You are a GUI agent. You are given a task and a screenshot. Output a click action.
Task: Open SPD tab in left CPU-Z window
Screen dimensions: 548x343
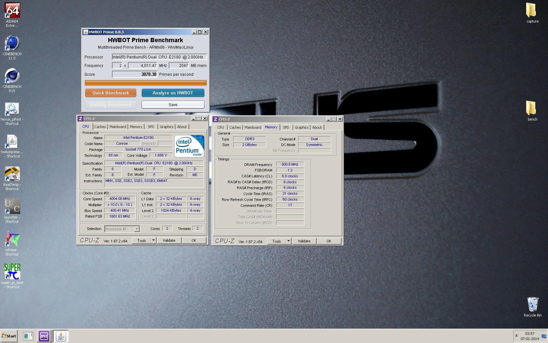tap(151, 127)
